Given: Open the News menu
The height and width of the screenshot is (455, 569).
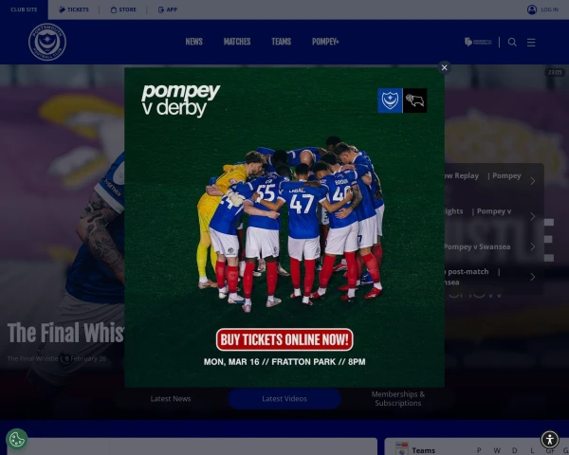Looking at the screenshot, I should pos(193,42).
